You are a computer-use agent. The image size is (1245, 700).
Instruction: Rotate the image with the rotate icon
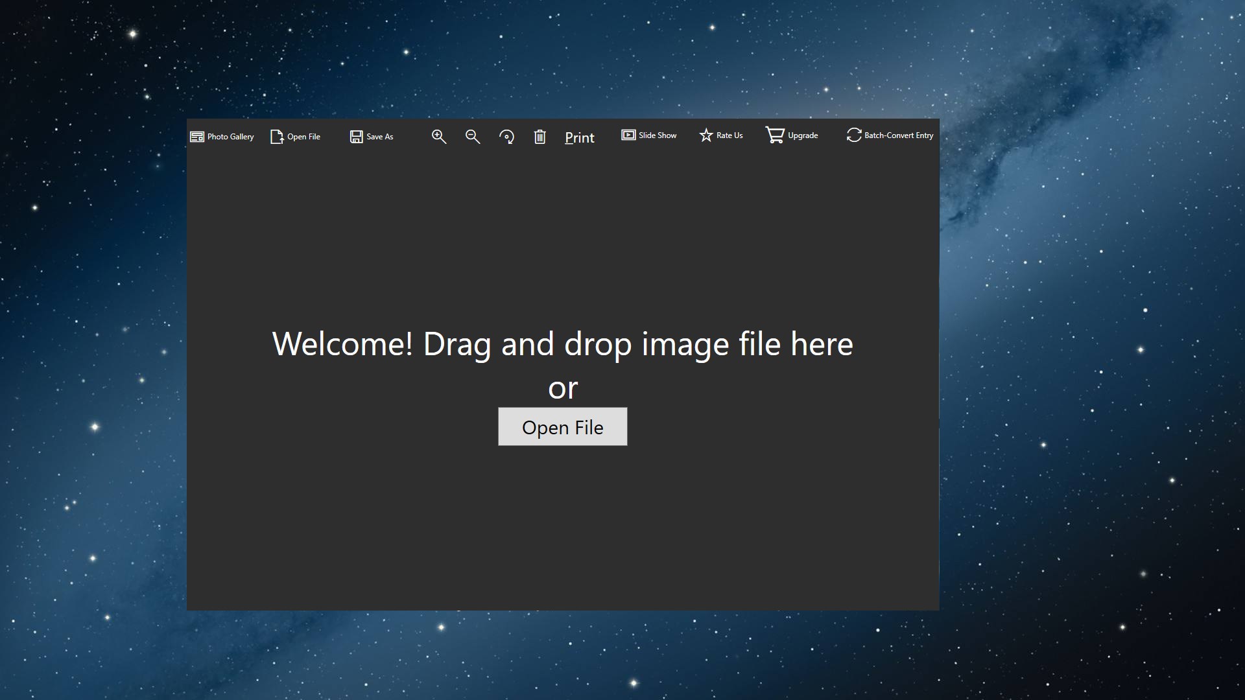coord(507,136)
